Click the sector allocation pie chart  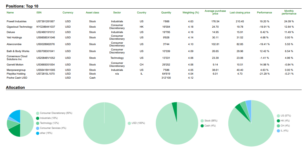20,123
